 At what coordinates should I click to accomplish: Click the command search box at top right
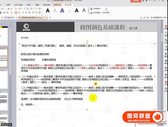(x=159, y=17)
